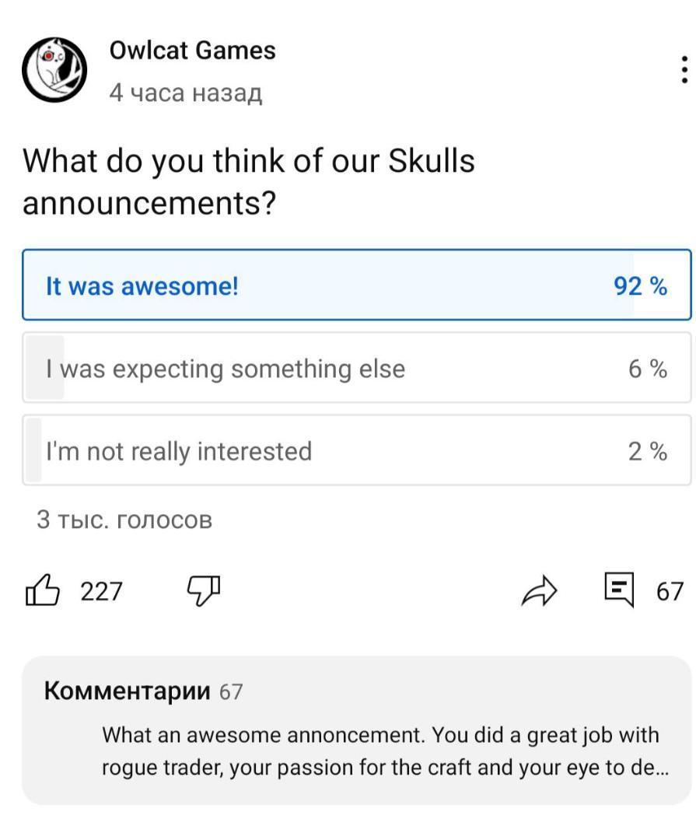
Task: Like the post with thumbs-up icon
Action: click(43, 591)
